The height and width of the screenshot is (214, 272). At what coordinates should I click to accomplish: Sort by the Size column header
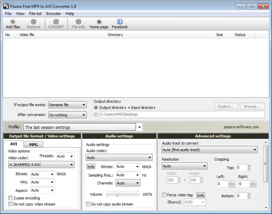(x=214, y=35)
